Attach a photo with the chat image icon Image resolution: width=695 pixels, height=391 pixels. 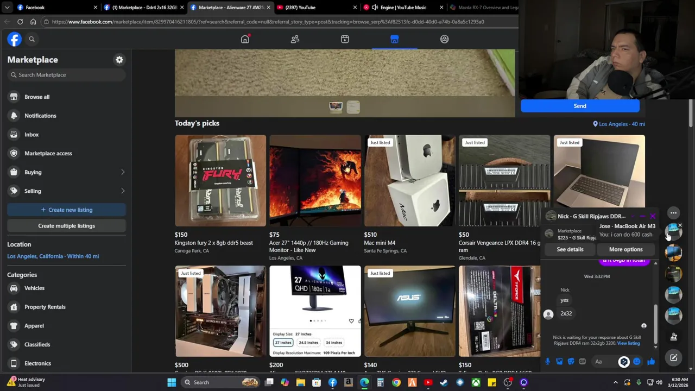pyautogui.click(x=559, y=362)
